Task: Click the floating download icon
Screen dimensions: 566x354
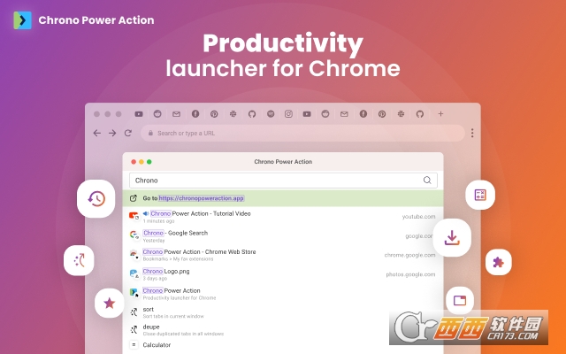Action: click(x=452, y=238)
